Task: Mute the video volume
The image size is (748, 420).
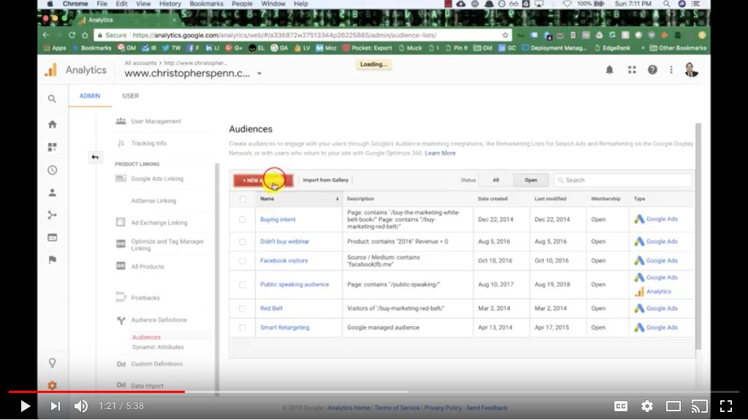Action: [81, 406]
